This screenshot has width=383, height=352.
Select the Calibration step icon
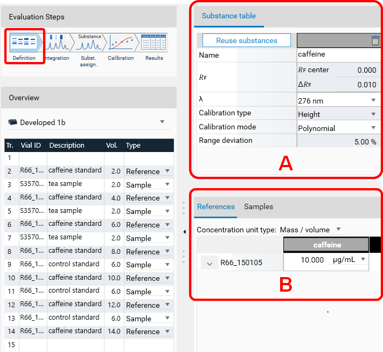tap(121, 43)
